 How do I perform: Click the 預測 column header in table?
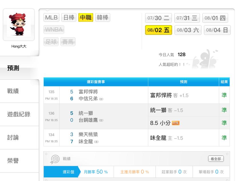183,82
